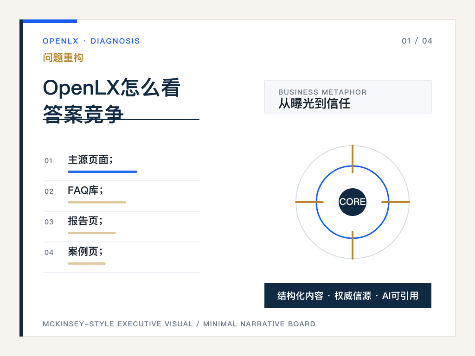
Task: Click the blue progress bar under 主源页面
Action: [103, 172]
